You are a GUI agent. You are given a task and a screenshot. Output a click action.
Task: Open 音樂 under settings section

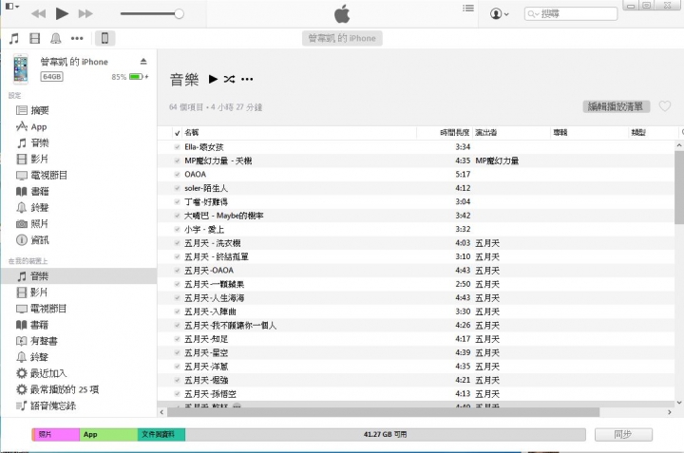point(32,143)
